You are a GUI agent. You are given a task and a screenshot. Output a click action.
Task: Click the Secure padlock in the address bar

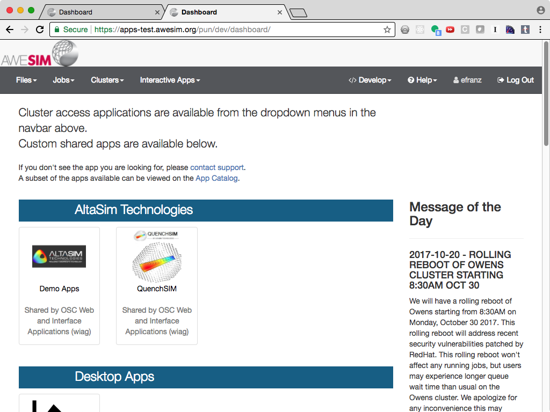point(57,30)
